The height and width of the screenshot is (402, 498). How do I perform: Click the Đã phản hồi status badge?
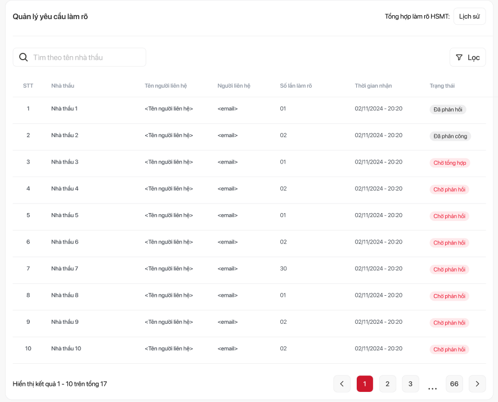(x=448, y=110)
